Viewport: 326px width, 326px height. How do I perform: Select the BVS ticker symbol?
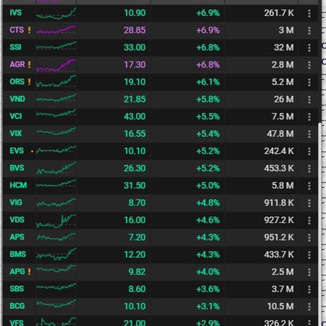click(17, 168)
